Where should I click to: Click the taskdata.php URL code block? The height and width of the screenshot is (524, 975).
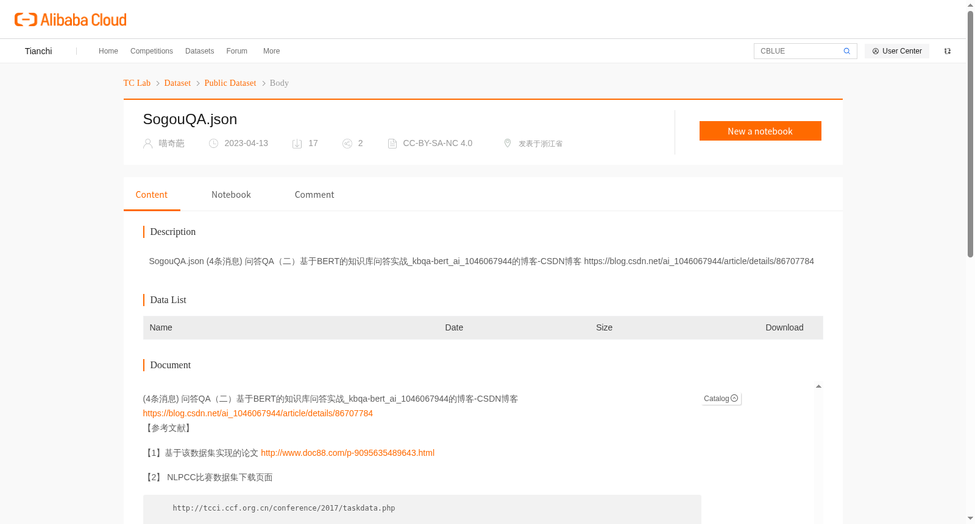(422, 508)
